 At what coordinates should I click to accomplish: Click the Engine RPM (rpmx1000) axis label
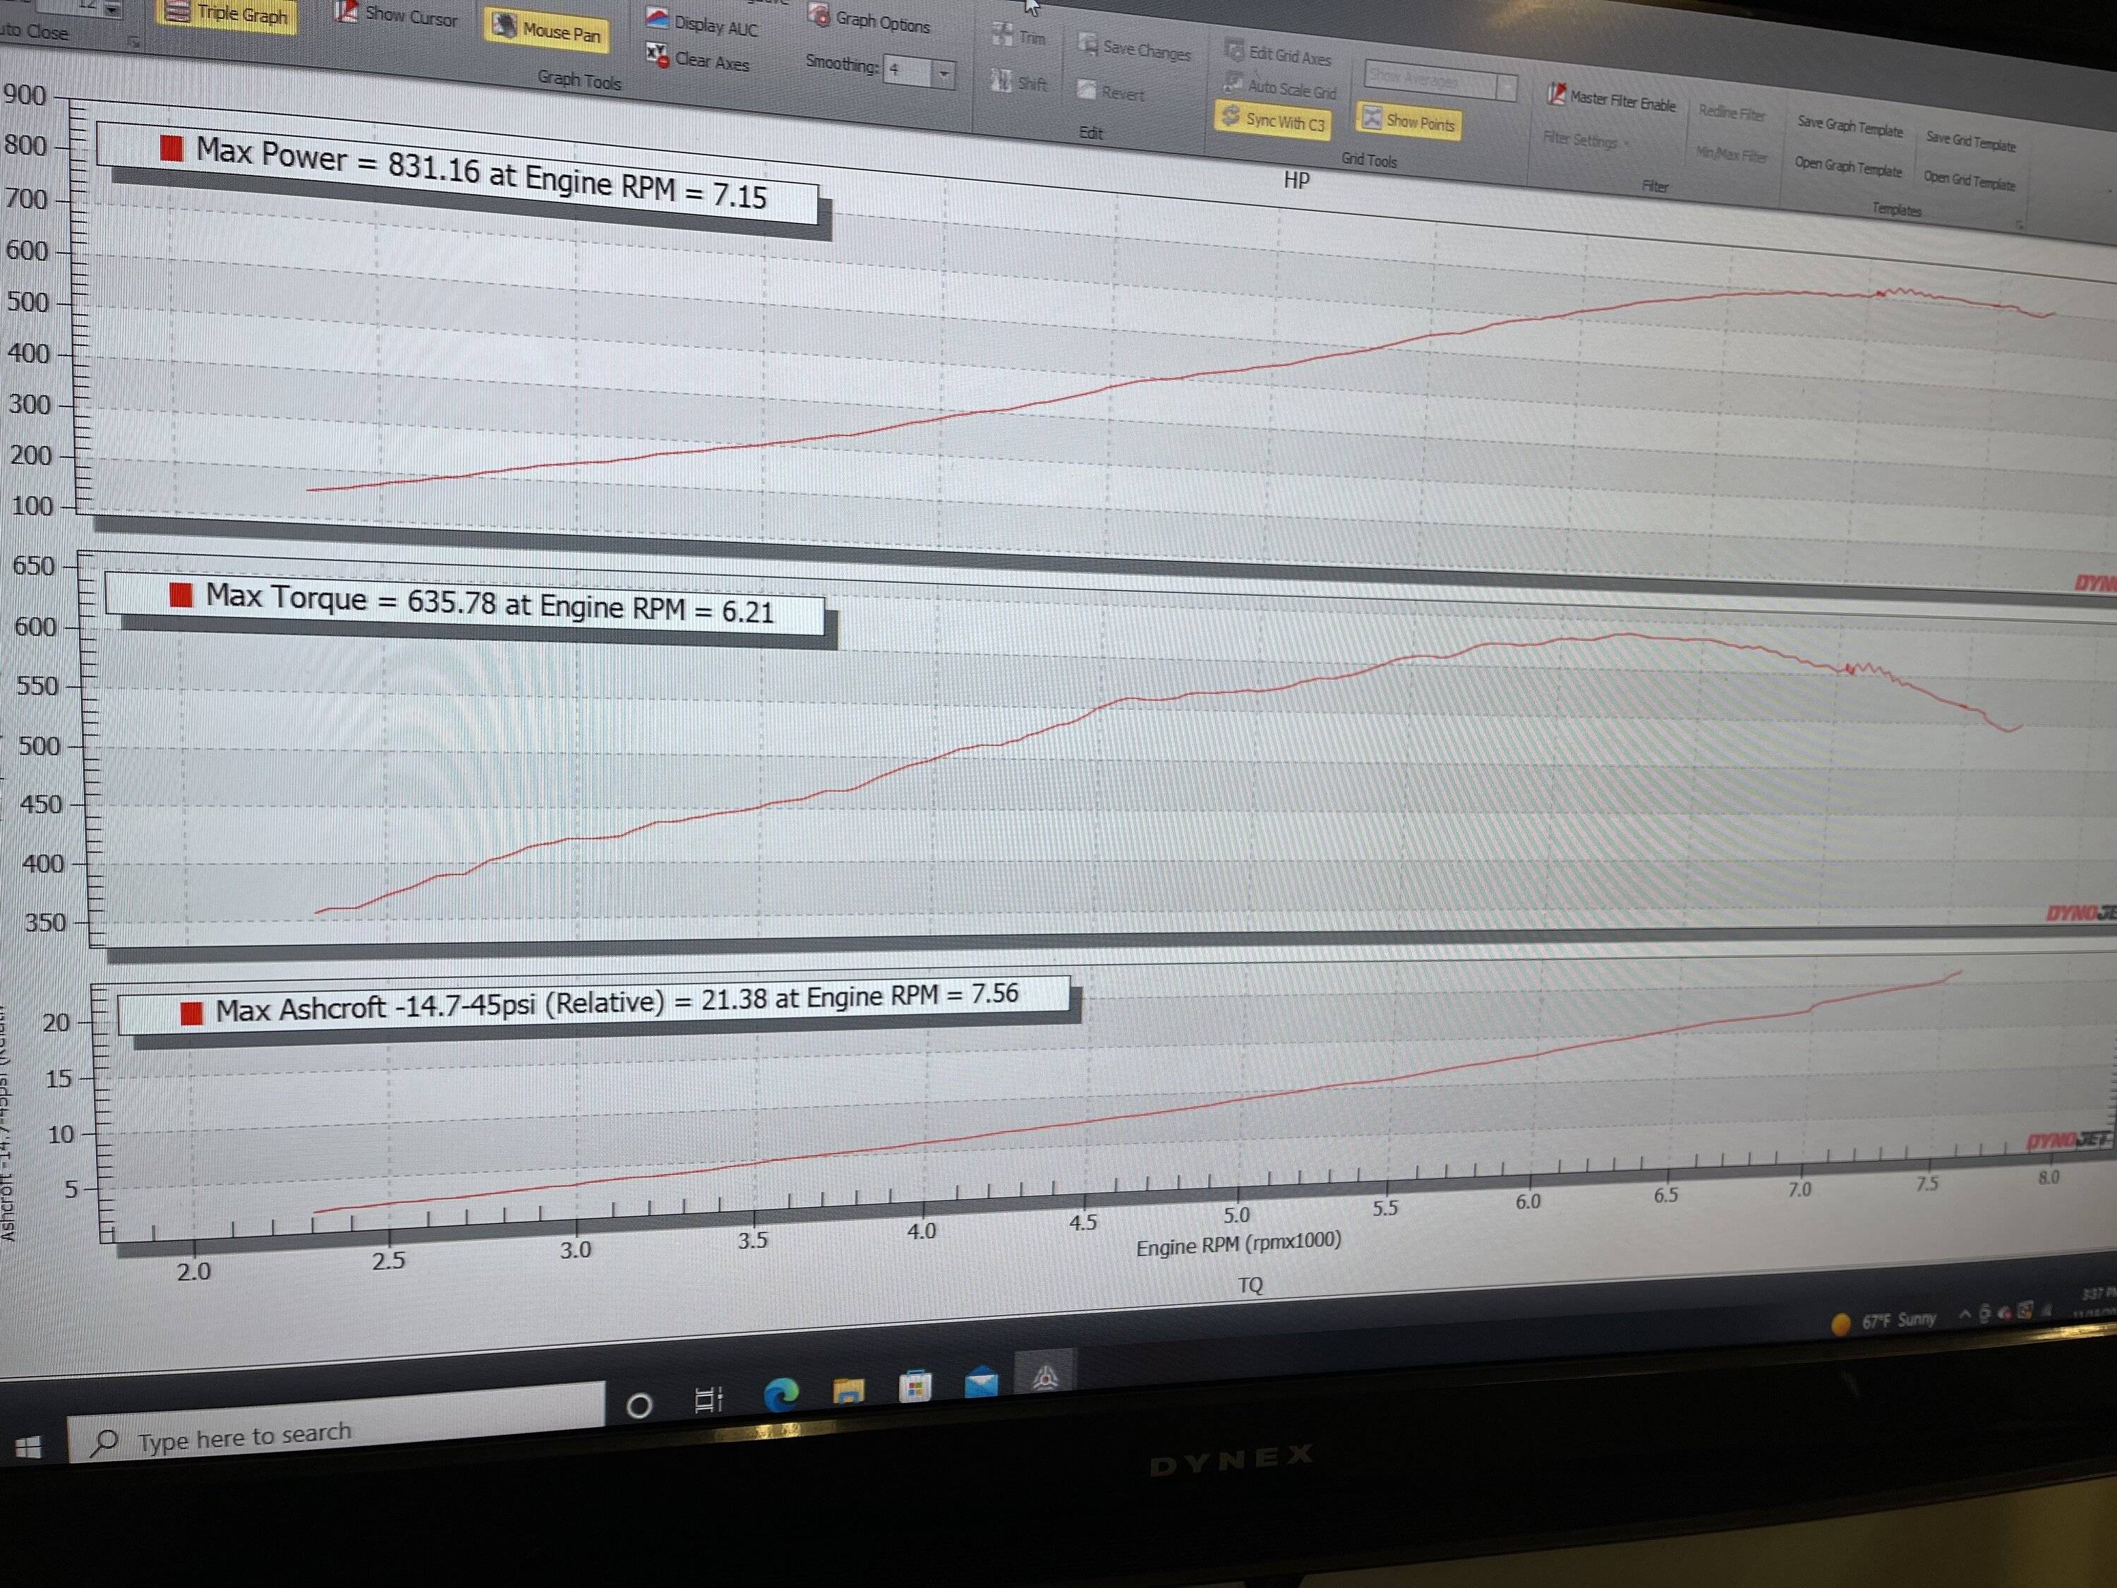pyautogui.click(x=1238, y=1244)
